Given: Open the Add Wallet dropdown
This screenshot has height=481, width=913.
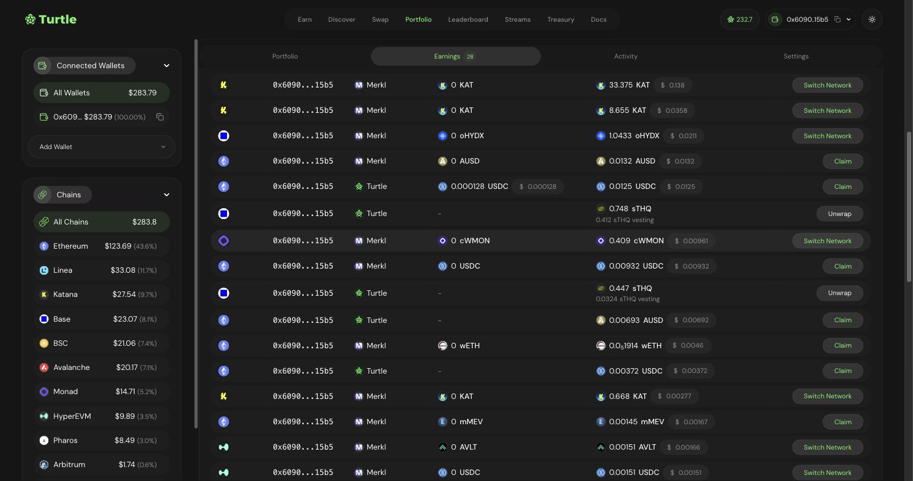Looking at the screenshot, I should pos(101,147).
